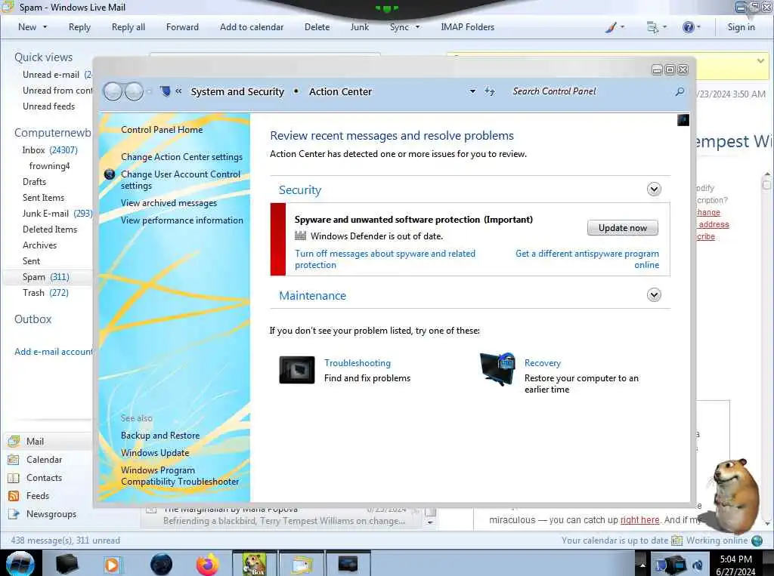Click the Windows Live Mail taskbar button
The height and width of the screenshot is (576, 774).
(301, 564)
